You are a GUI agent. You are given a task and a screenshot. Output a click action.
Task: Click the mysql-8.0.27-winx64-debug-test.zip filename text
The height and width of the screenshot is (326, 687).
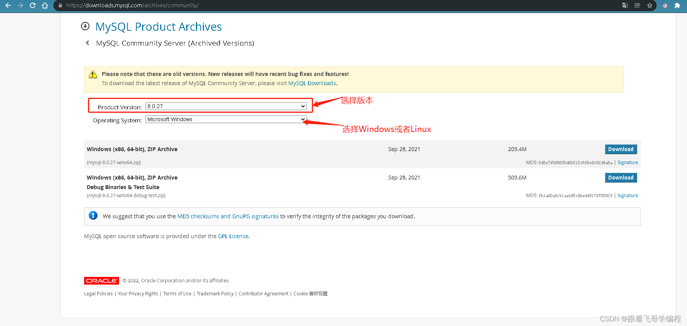126,196
